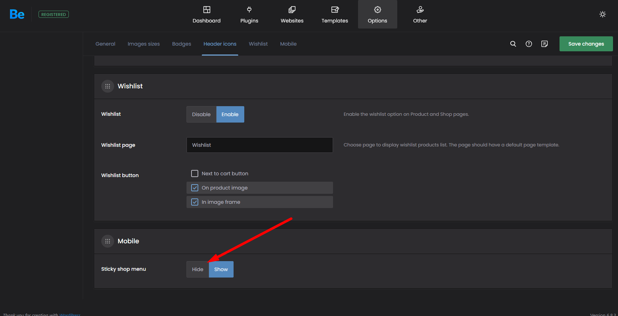This screenshot has width=618, height=316.
Task: Open the Templates section
Action: [334, 15]
